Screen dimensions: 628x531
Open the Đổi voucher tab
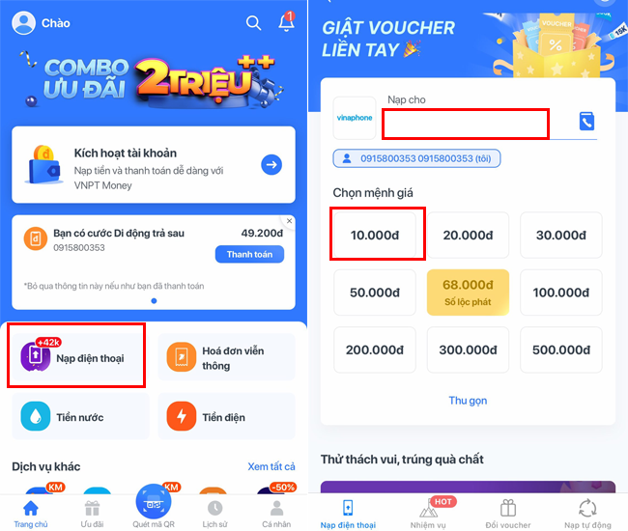point(508,515)
